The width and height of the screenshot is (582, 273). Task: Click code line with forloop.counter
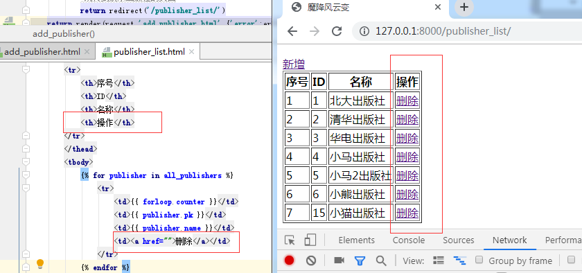pyautogui.click(x=176, y=202)
